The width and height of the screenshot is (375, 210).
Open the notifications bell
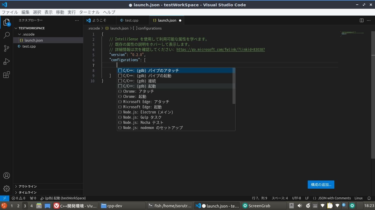pyautogui.click(x=369, y=198)
